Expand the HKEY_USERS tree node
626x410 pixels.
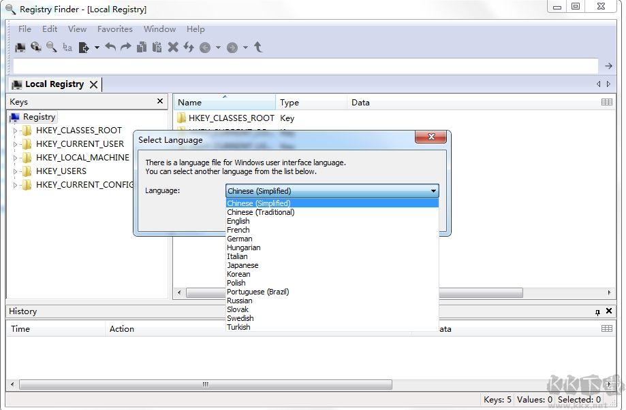point(16,171)
